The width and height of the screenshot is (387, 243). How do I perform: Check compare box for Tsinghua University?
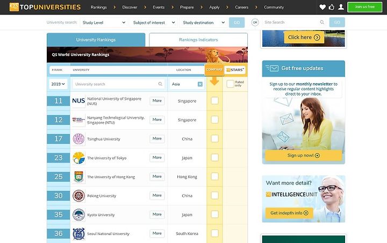(x=214, y=138)
